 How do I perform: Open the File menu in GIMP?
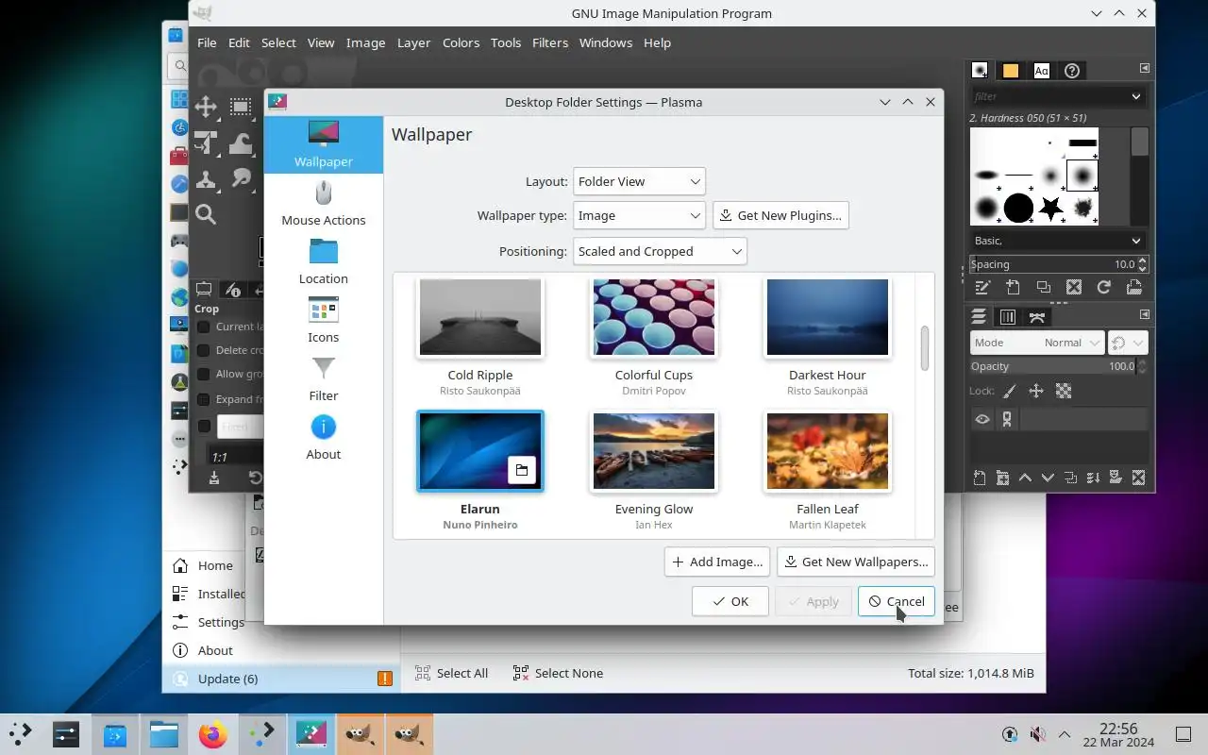pos(207,42)
